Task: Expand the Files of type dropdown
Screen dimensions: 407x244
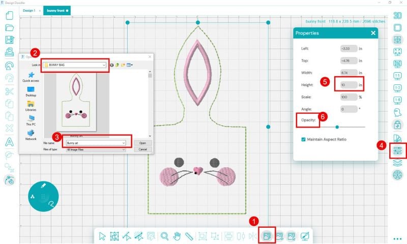Action: click(x=123, y=149)
